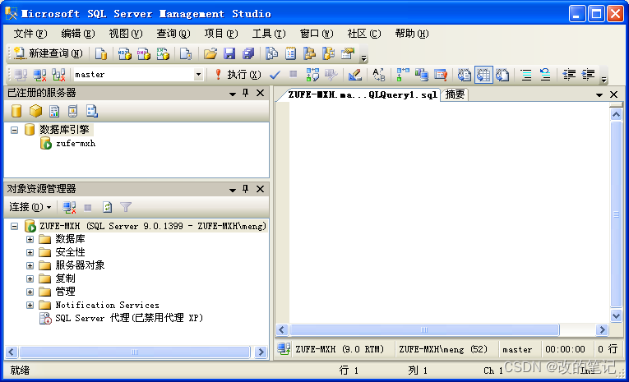The image size is (629, 382).
Task: Click the Disconnect query icon
Action: click(x=39, y=75)
